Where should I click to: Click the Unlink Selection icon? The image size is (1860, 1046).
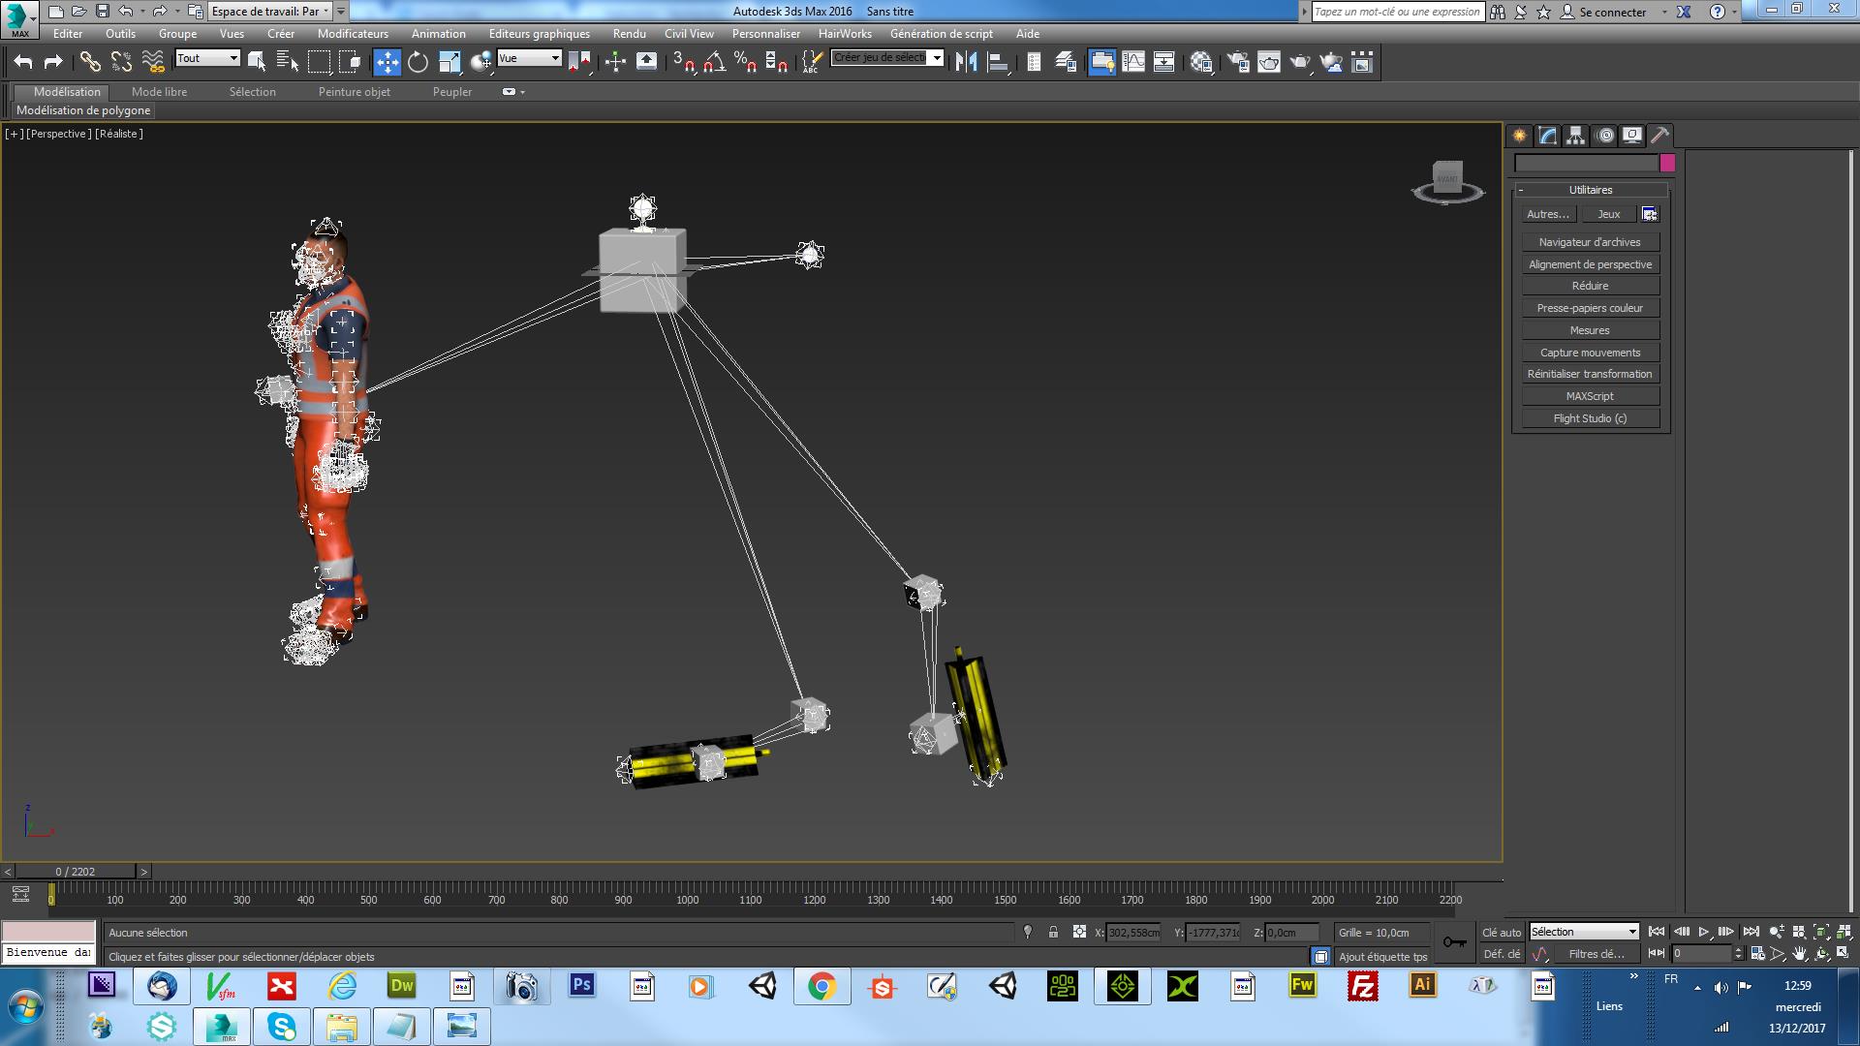point(121,62)
